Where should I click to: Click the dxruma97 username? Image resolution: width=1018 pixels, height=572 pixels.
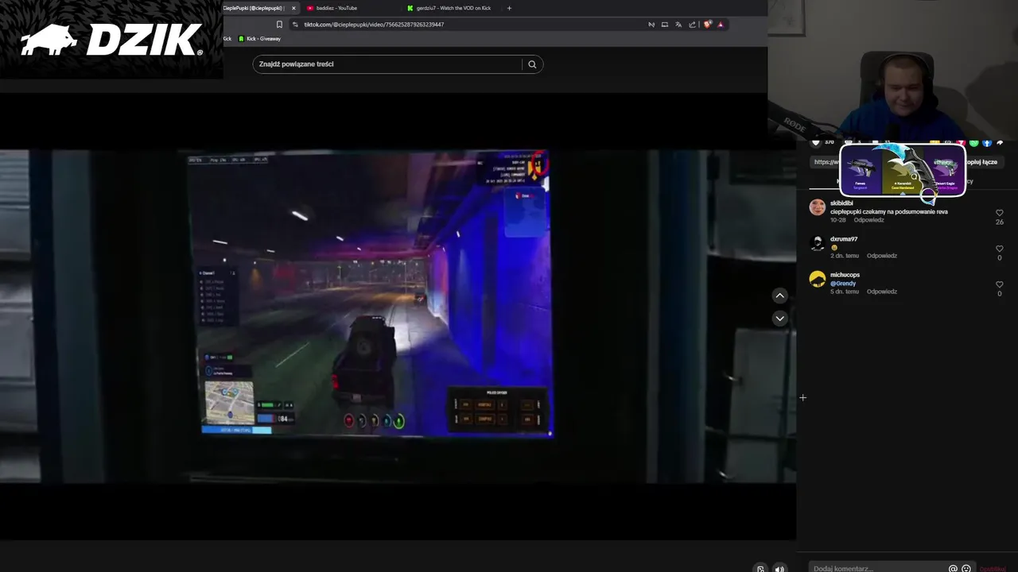[844, 239]
